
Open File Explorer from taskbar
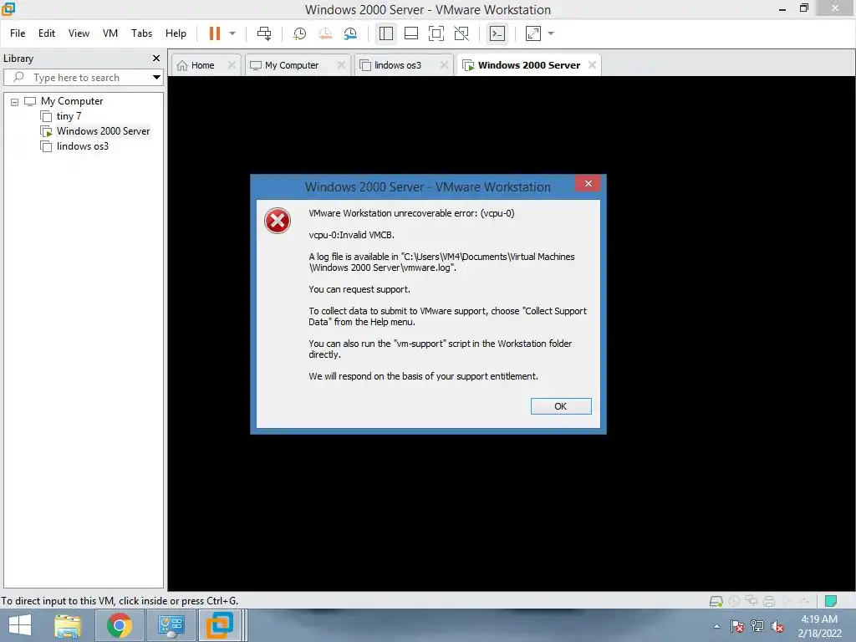pos(68,625)
